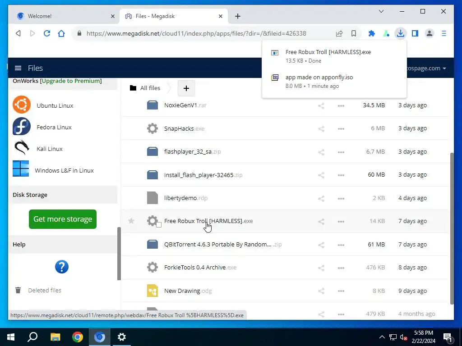Open downloaded Free Robux Troll [HARMLESS].exe entry
462x346 pixels.
334,56
